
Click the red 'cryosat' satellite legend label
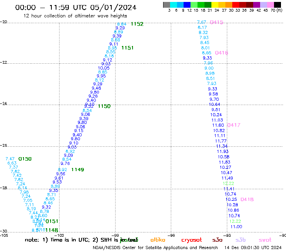192,240
